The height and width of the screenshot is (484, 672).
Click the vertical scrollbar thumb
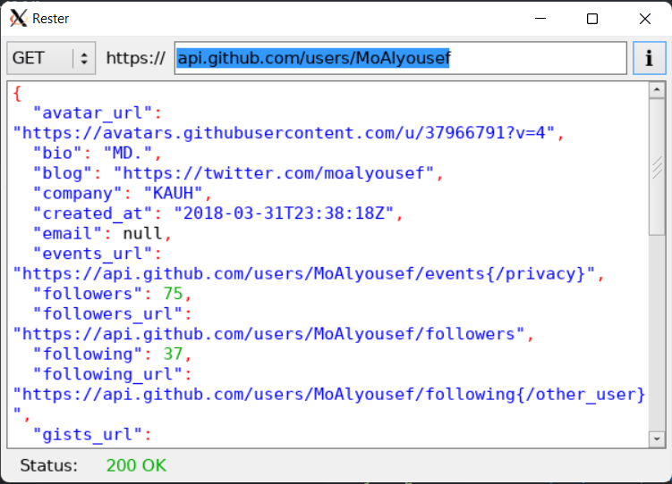[x=657, y=167]
